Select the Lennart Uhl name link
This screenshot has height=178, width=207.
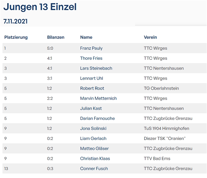(92, 78)
